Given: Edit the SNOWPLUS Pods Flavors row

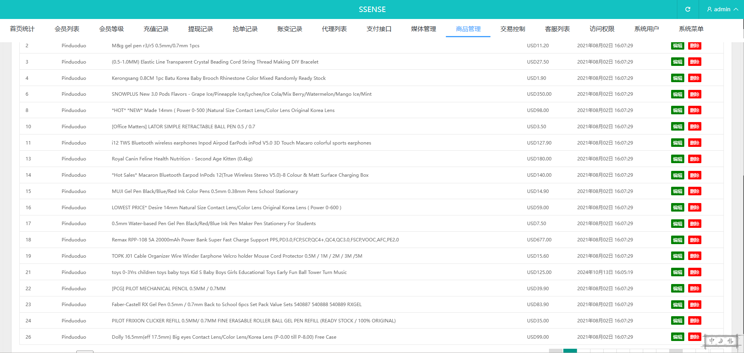Looking at the screenshot, I should (x=678, y=94).
